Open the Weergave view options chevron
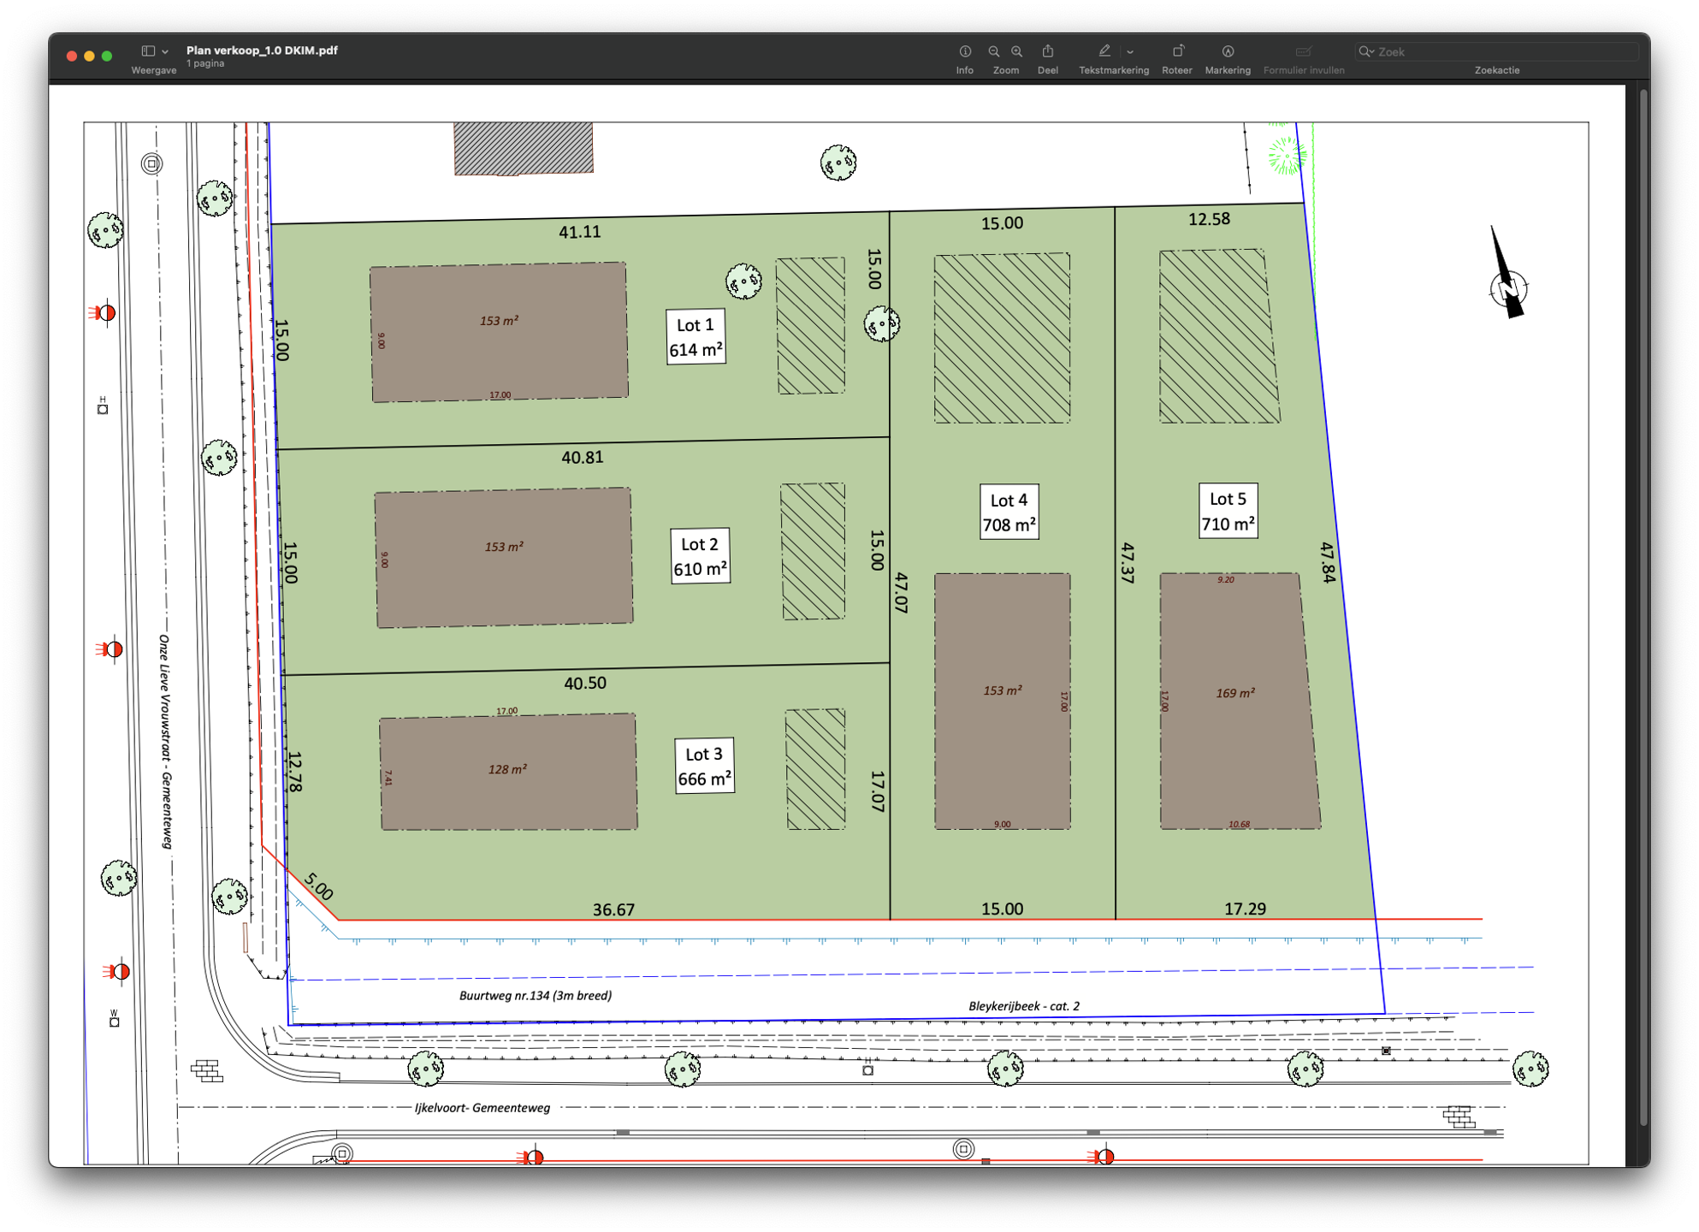Viewport: 1699px width, 1232px height. 164,51
